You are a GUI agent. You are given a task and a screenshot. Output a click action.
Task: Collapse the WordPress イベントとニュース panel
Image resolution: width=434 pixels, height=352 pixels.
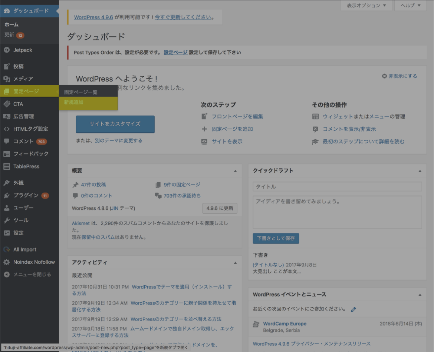point(420,295)
